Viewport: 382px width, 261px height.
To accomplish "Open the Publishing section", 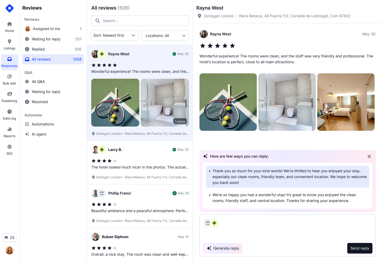I will tap(10, 97).
